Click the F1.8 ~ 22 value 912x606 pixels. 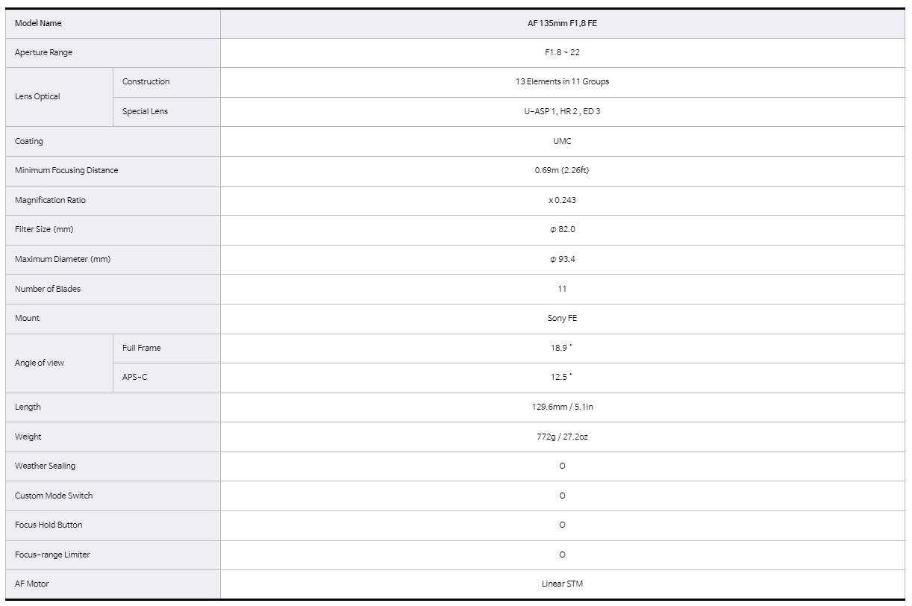(562, 52)
